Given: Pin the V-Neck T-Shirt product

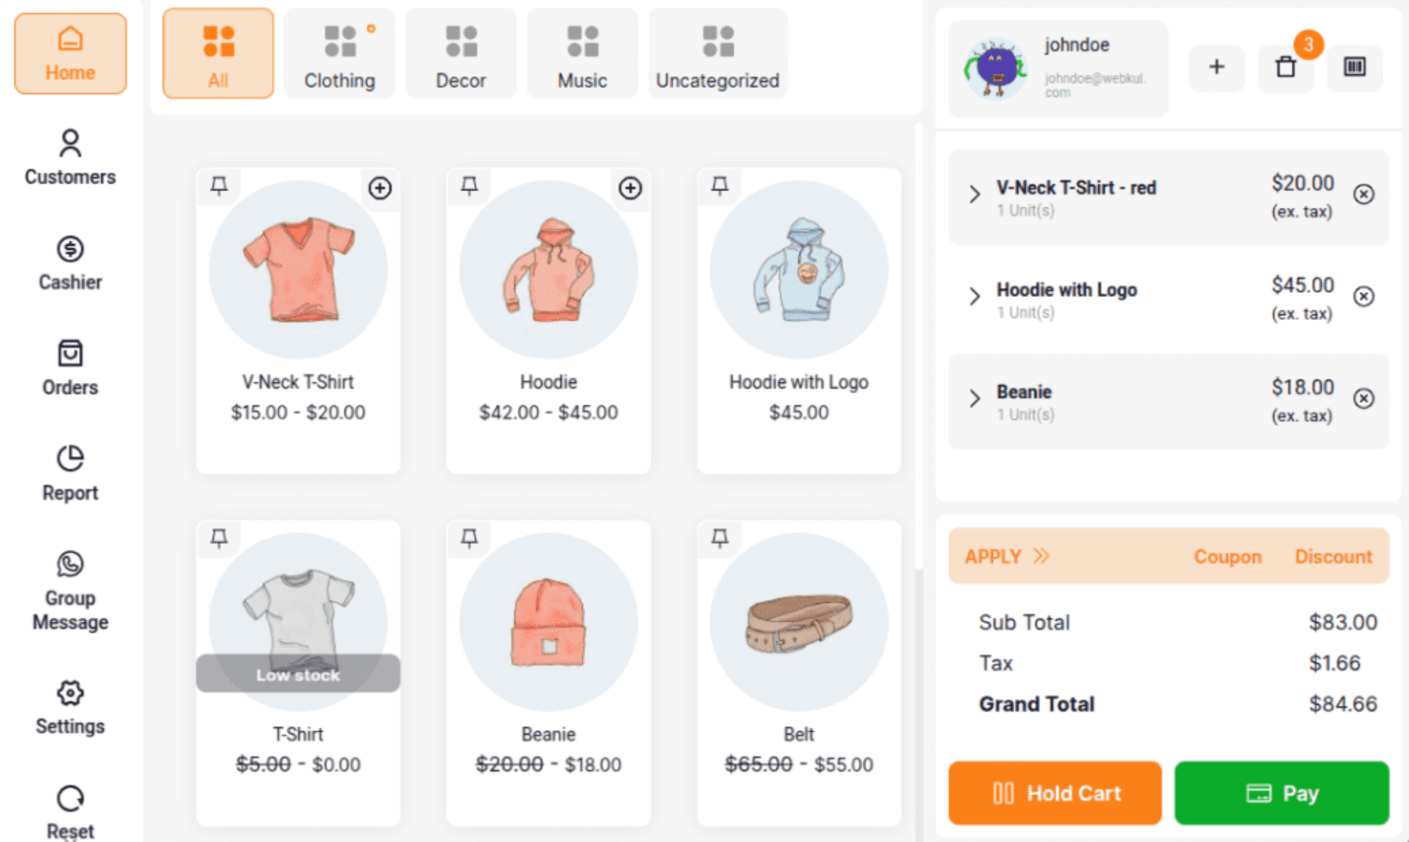Looking at the screenshot, I should click(x=219, y=185).
